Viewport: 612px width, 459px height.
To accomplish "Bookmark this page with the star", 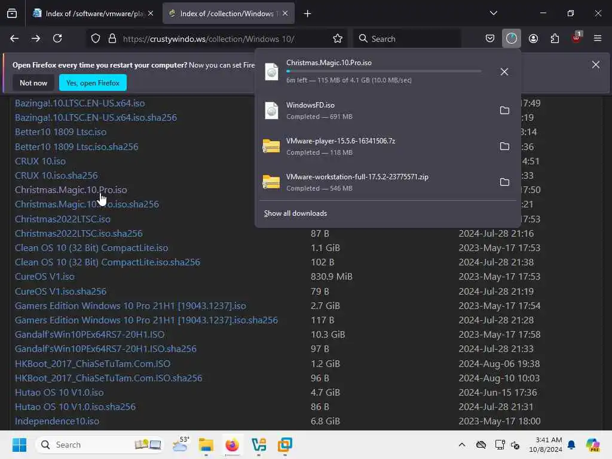I will click(338, 39).
